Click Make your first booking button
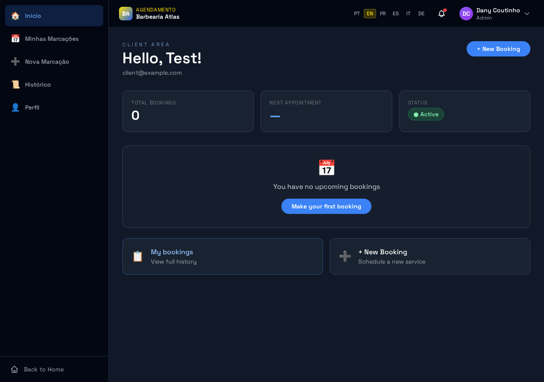 click(326, 206)
